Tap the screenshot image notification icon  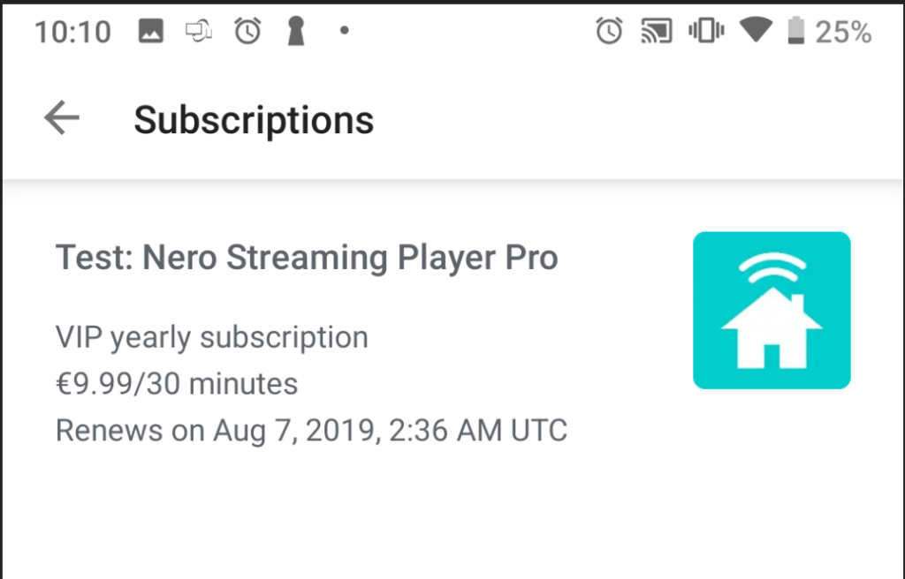coord(150,31)
